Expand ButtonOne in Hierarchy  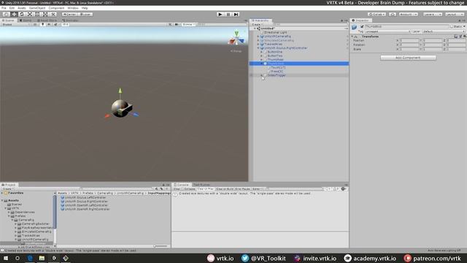click(x=262, y=52)
